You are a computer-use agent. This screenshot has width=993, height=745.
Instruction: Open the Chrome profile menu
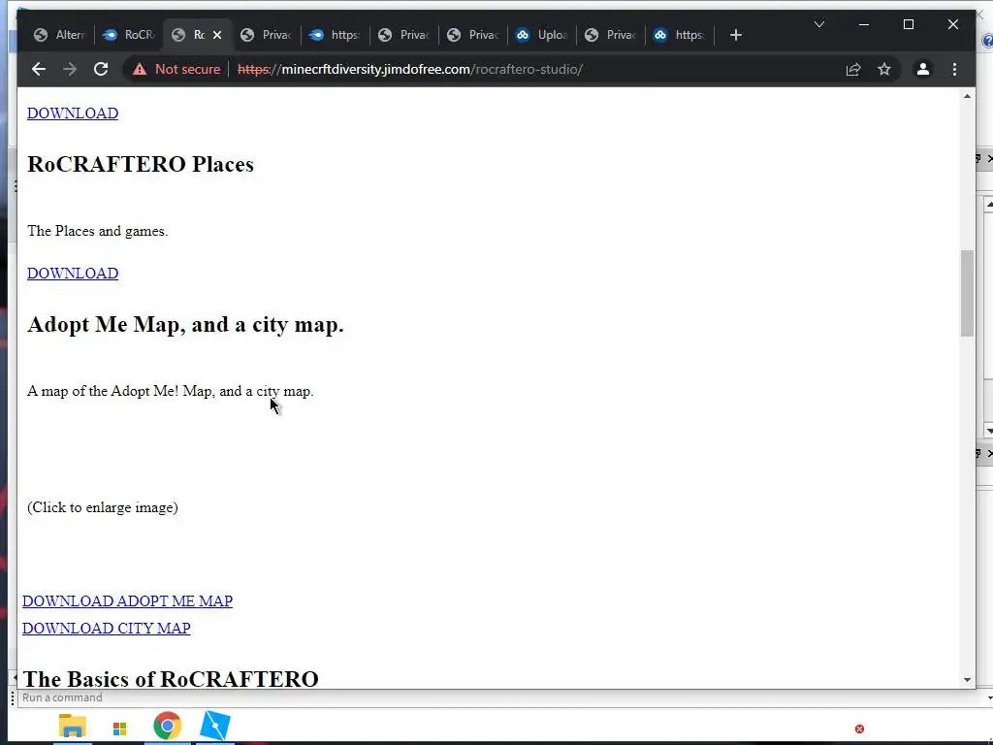coord(923,69)
